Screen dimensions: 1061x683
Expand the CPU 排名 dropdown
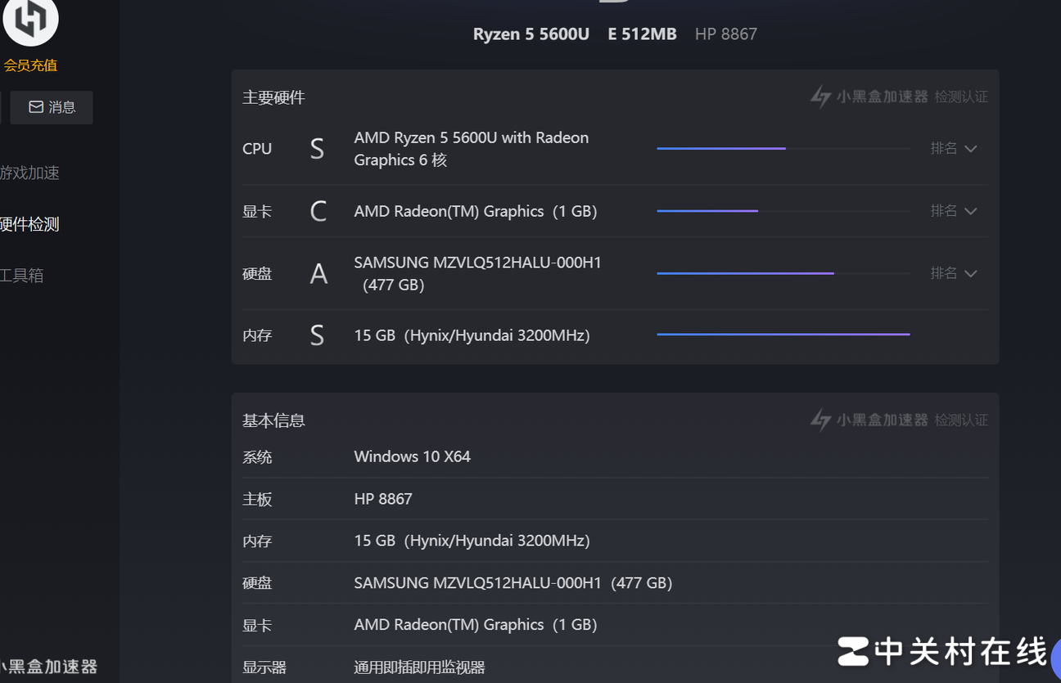coord(954,149)
